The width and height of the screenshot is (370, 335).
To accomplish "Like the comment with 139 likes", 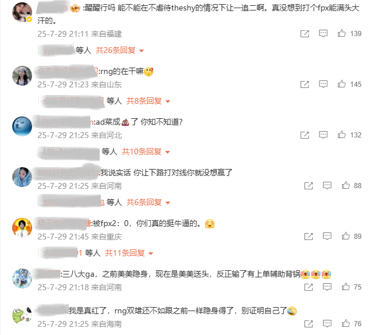I will [x=341, y=33].
